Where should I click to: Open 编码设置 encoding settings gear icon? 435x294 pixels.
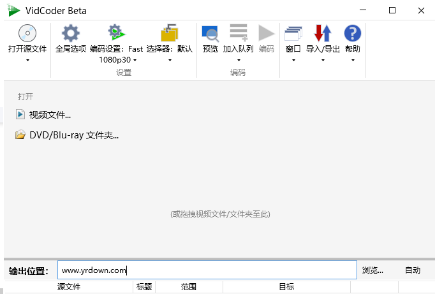(117, 33)
